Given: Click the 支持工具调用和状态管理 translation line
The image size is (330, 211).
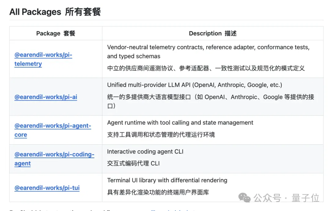Looking at the screenshot, I should [161, 135].
